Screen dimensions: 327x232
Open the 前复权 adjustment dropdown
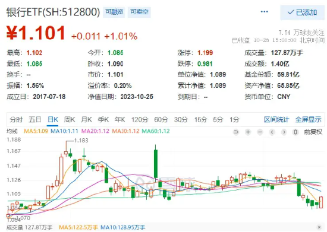[313, 132]
